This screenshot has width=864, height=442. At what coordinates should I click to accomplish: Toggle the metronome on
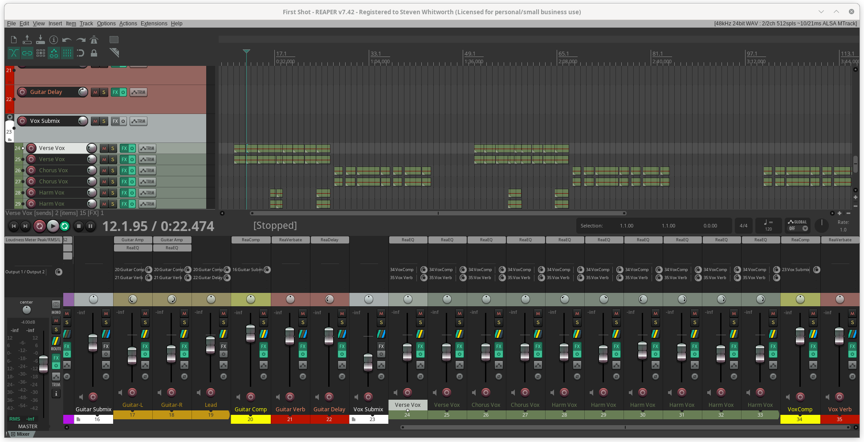pos(94,40)
